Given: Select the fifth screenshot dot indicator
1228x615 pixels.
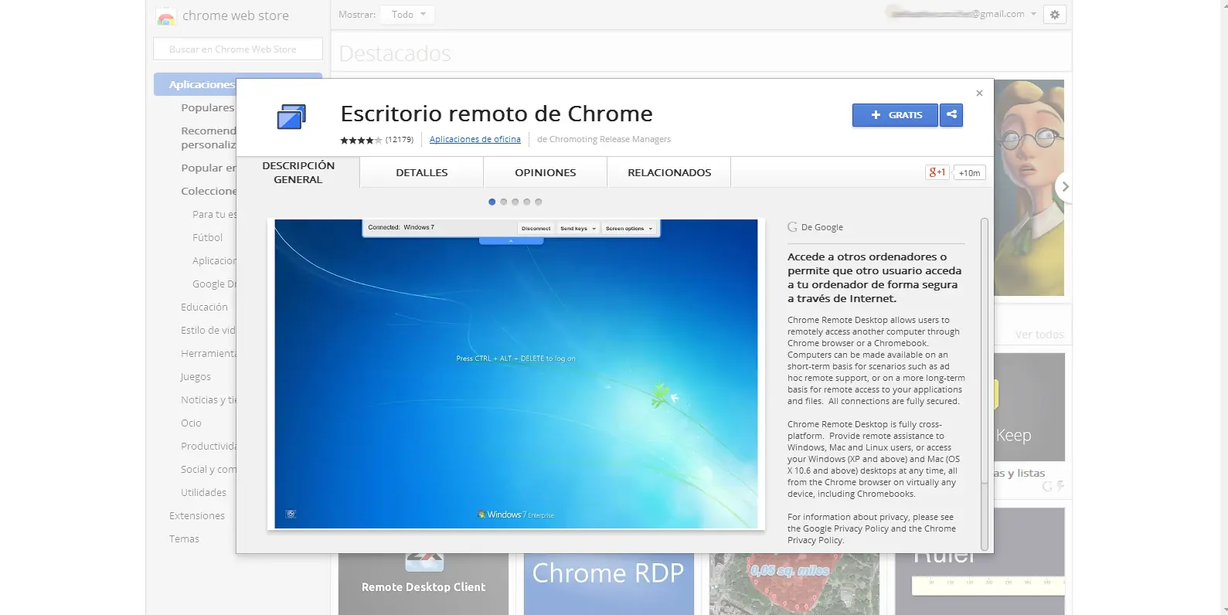Looking at the screenshot, I should (539, 202).
